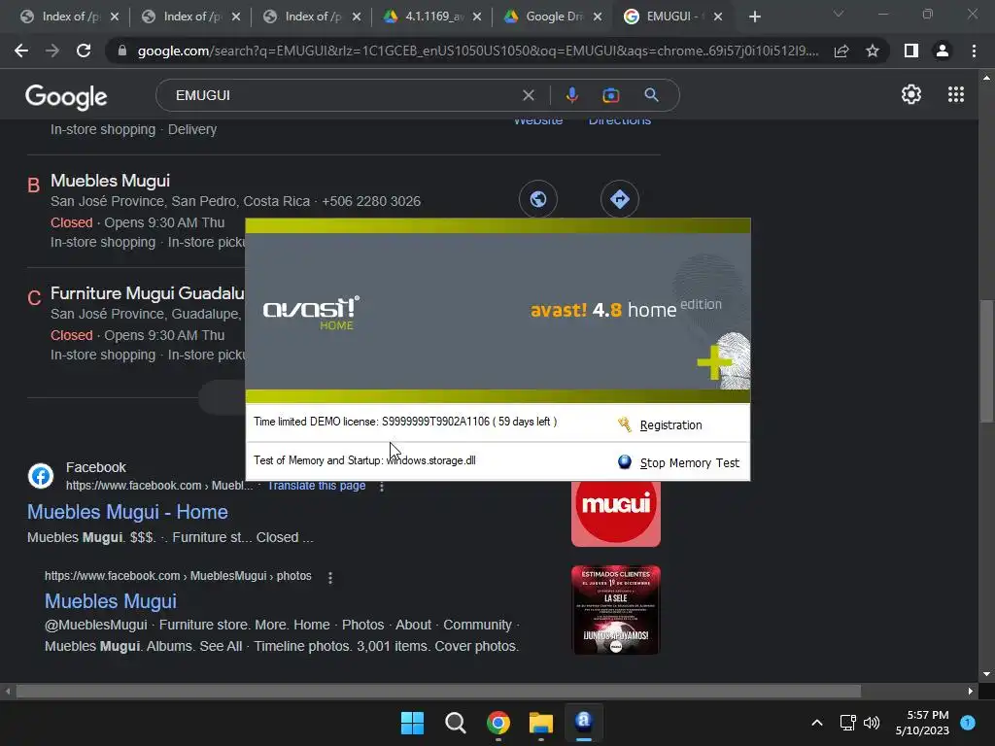Select the Chrome address bar URL
This screenshot has height=746, width=995.
tap(477, 51)
